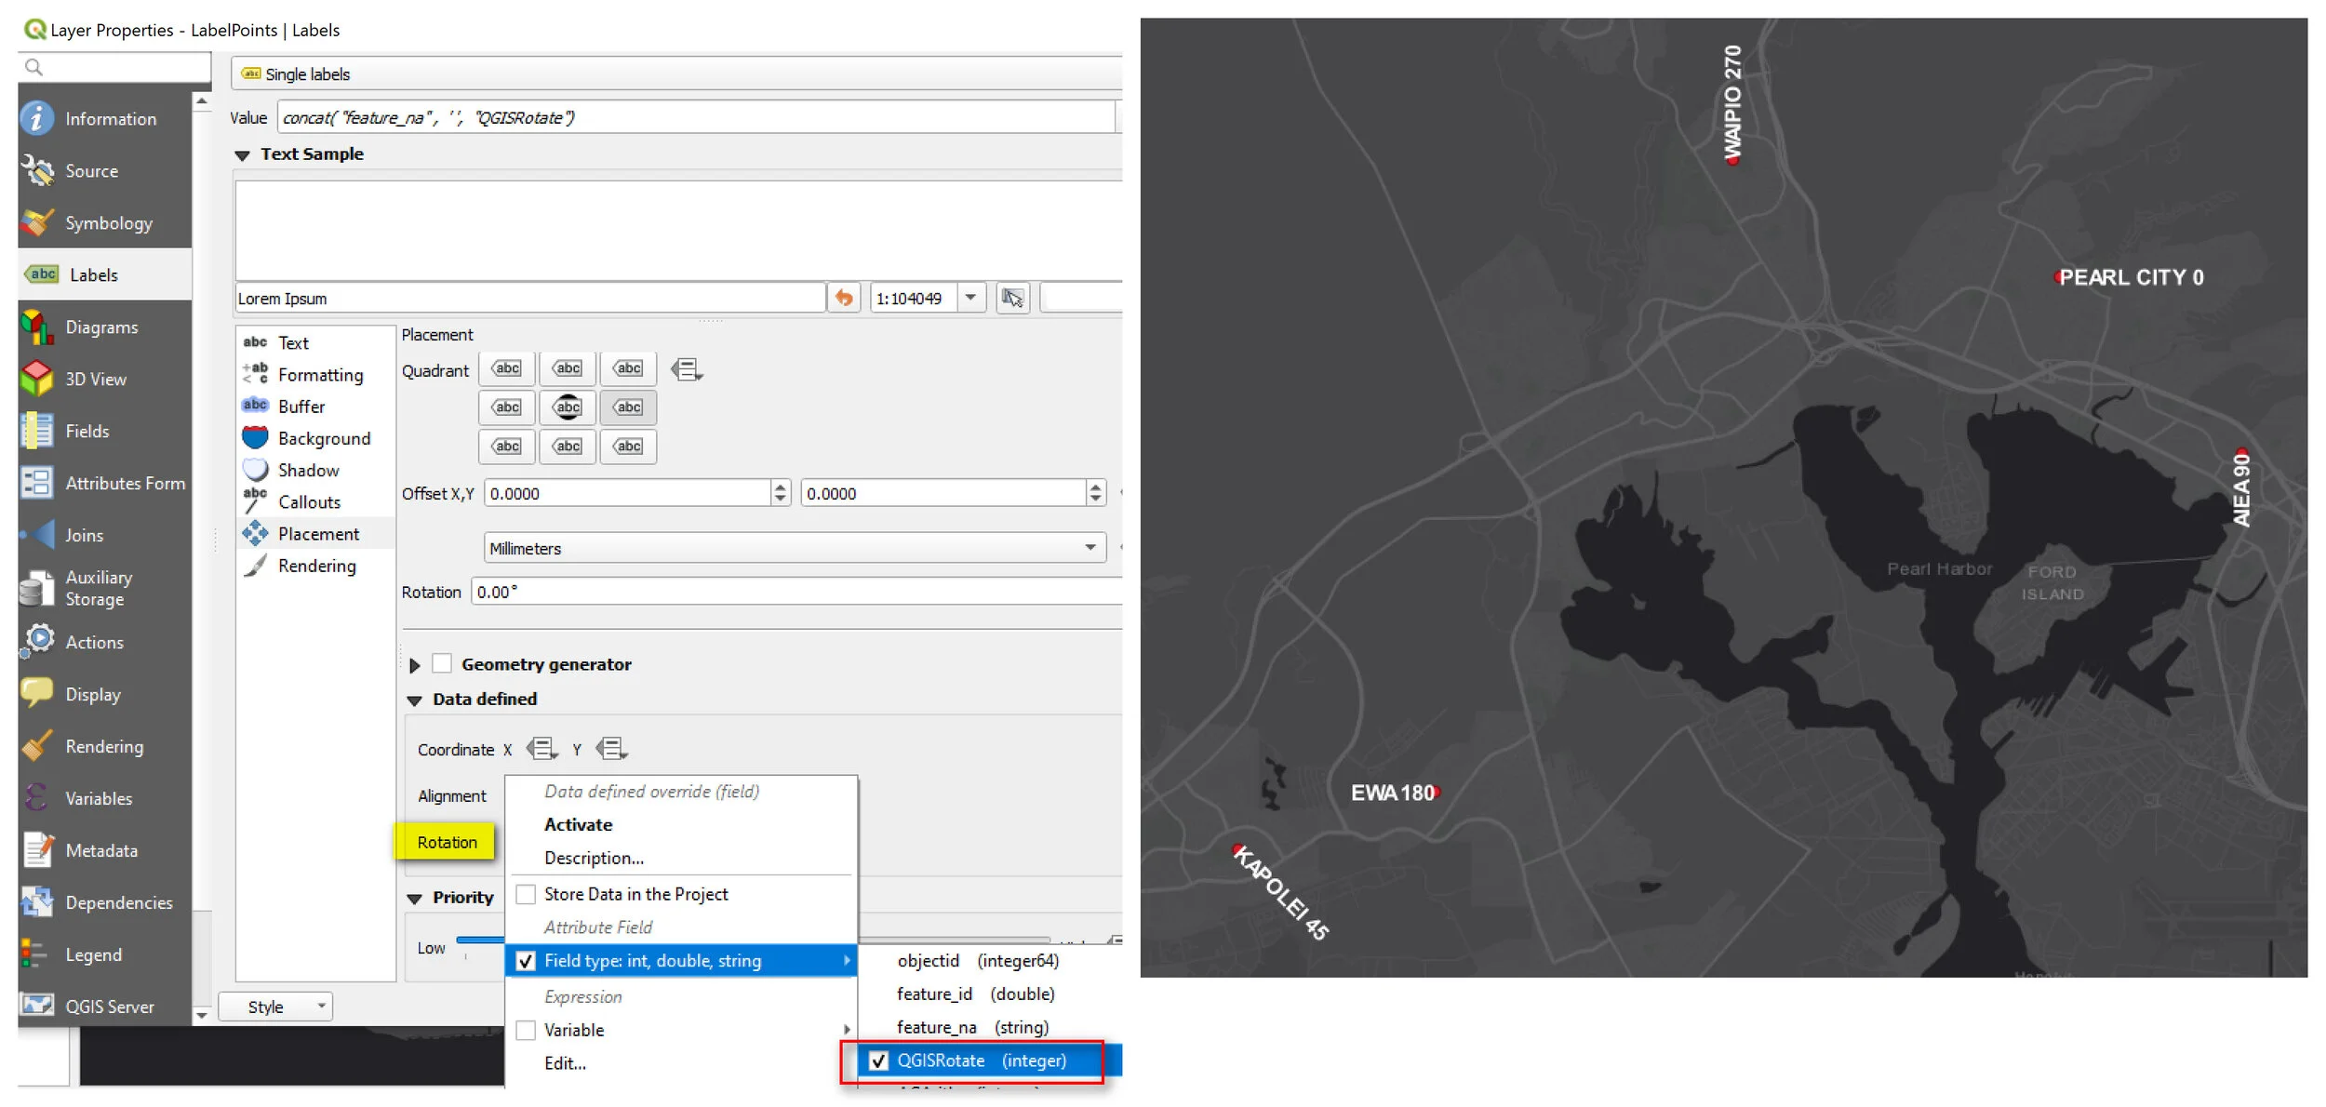Click the Quadrant data defined override icon
The height and width of the screenshot is (1107, 2326).
click(687, 370)
